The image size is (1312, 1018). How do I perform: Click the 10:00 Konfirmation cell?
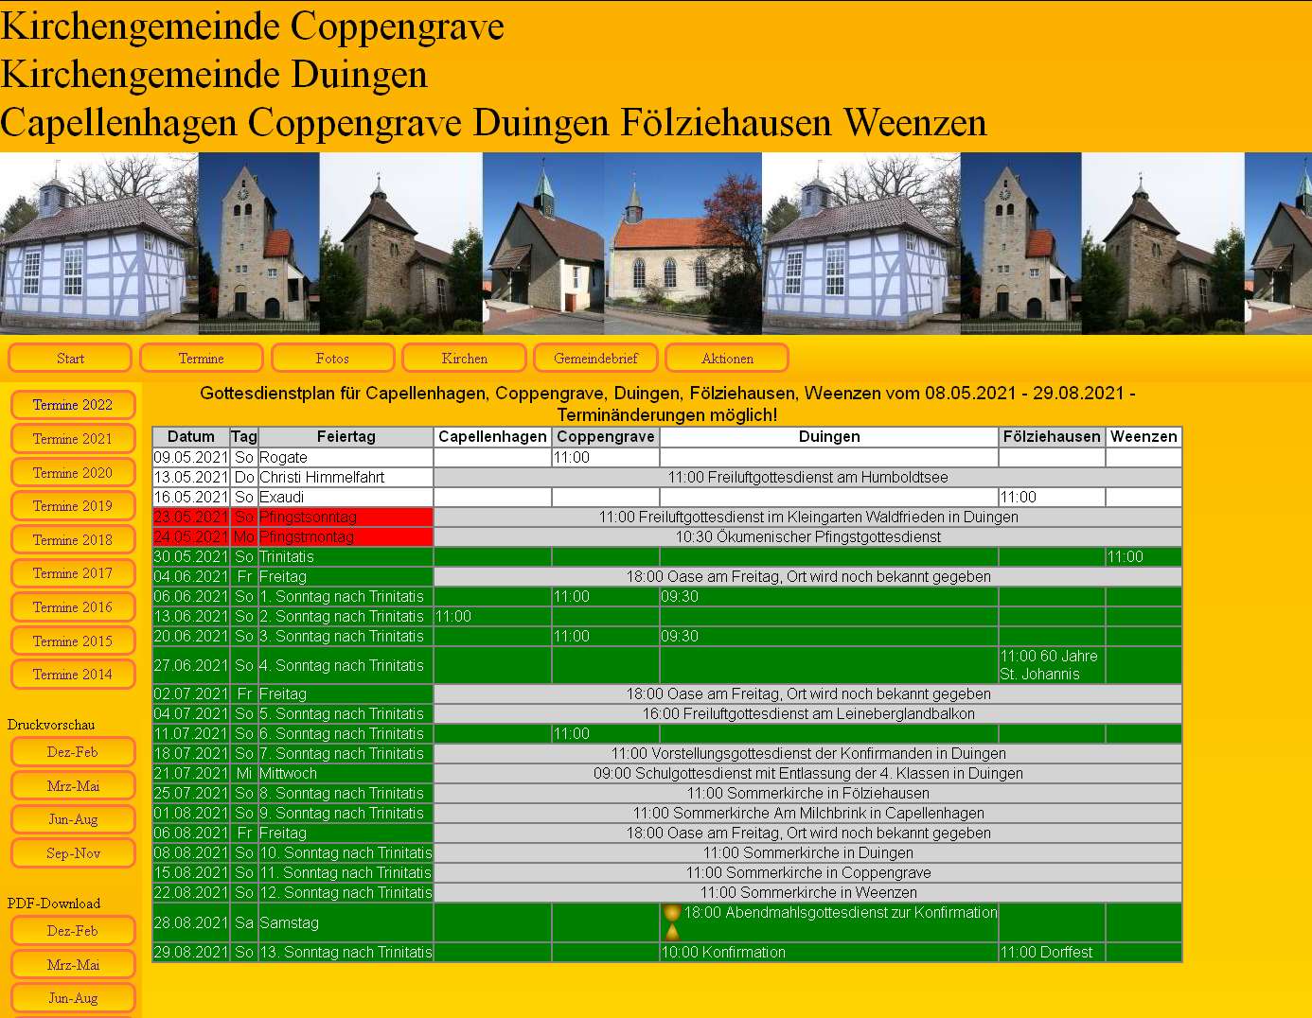tap(829, 952)
